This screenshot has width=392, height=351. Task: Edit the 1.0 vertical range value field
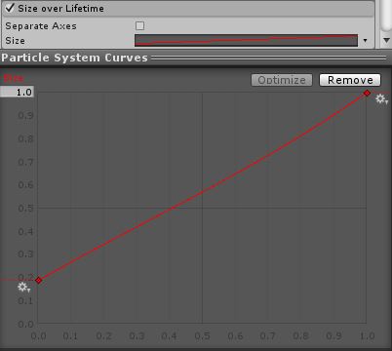(17, 92)
